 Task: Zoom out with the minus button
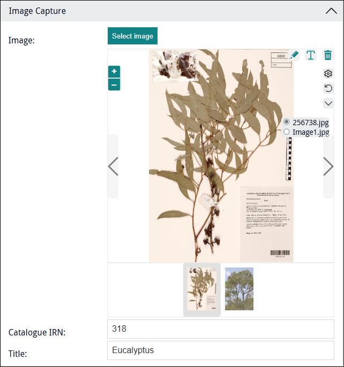pyautogui.click(x=114, y=85)
